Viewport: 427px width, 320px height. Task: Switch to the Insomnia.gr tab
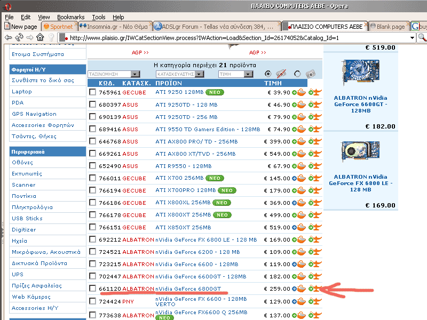coord(115,27)
